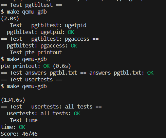Click 'pgtbltest: pgaccess' in the test header
The width and height of the screenshot is (166, 138).
60,39
